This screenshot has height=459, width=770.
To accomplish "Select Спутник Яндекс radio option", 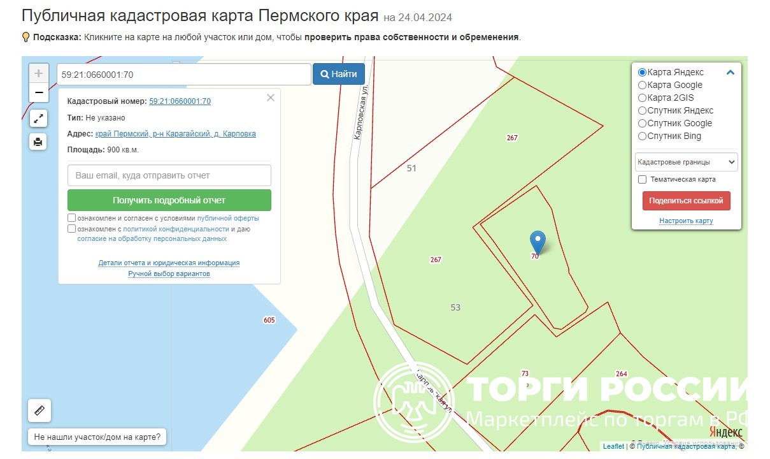I will tap(642, 110).
